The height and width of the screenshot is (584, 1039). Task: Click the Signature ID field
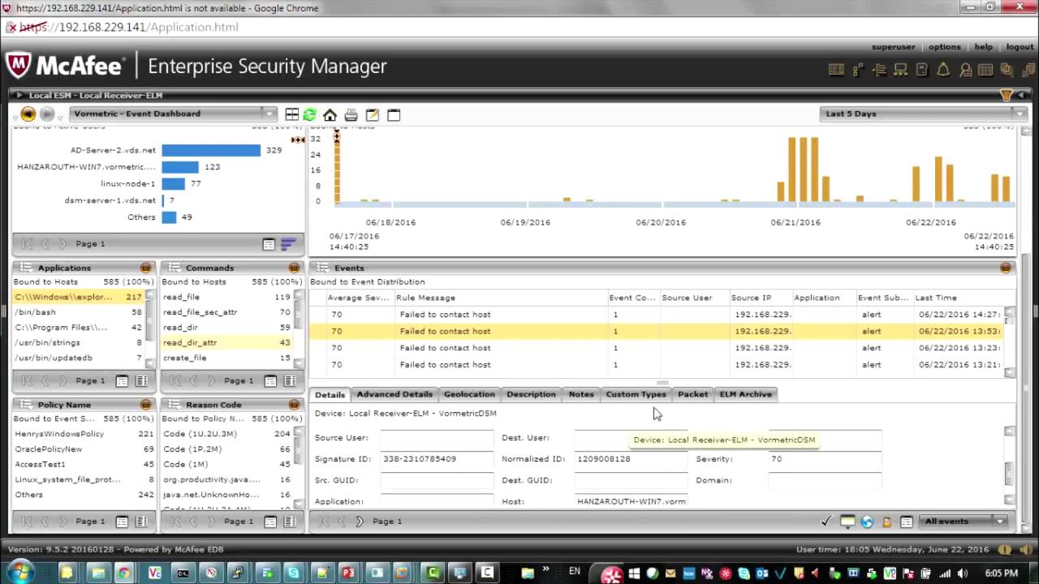tap(436, 459)
